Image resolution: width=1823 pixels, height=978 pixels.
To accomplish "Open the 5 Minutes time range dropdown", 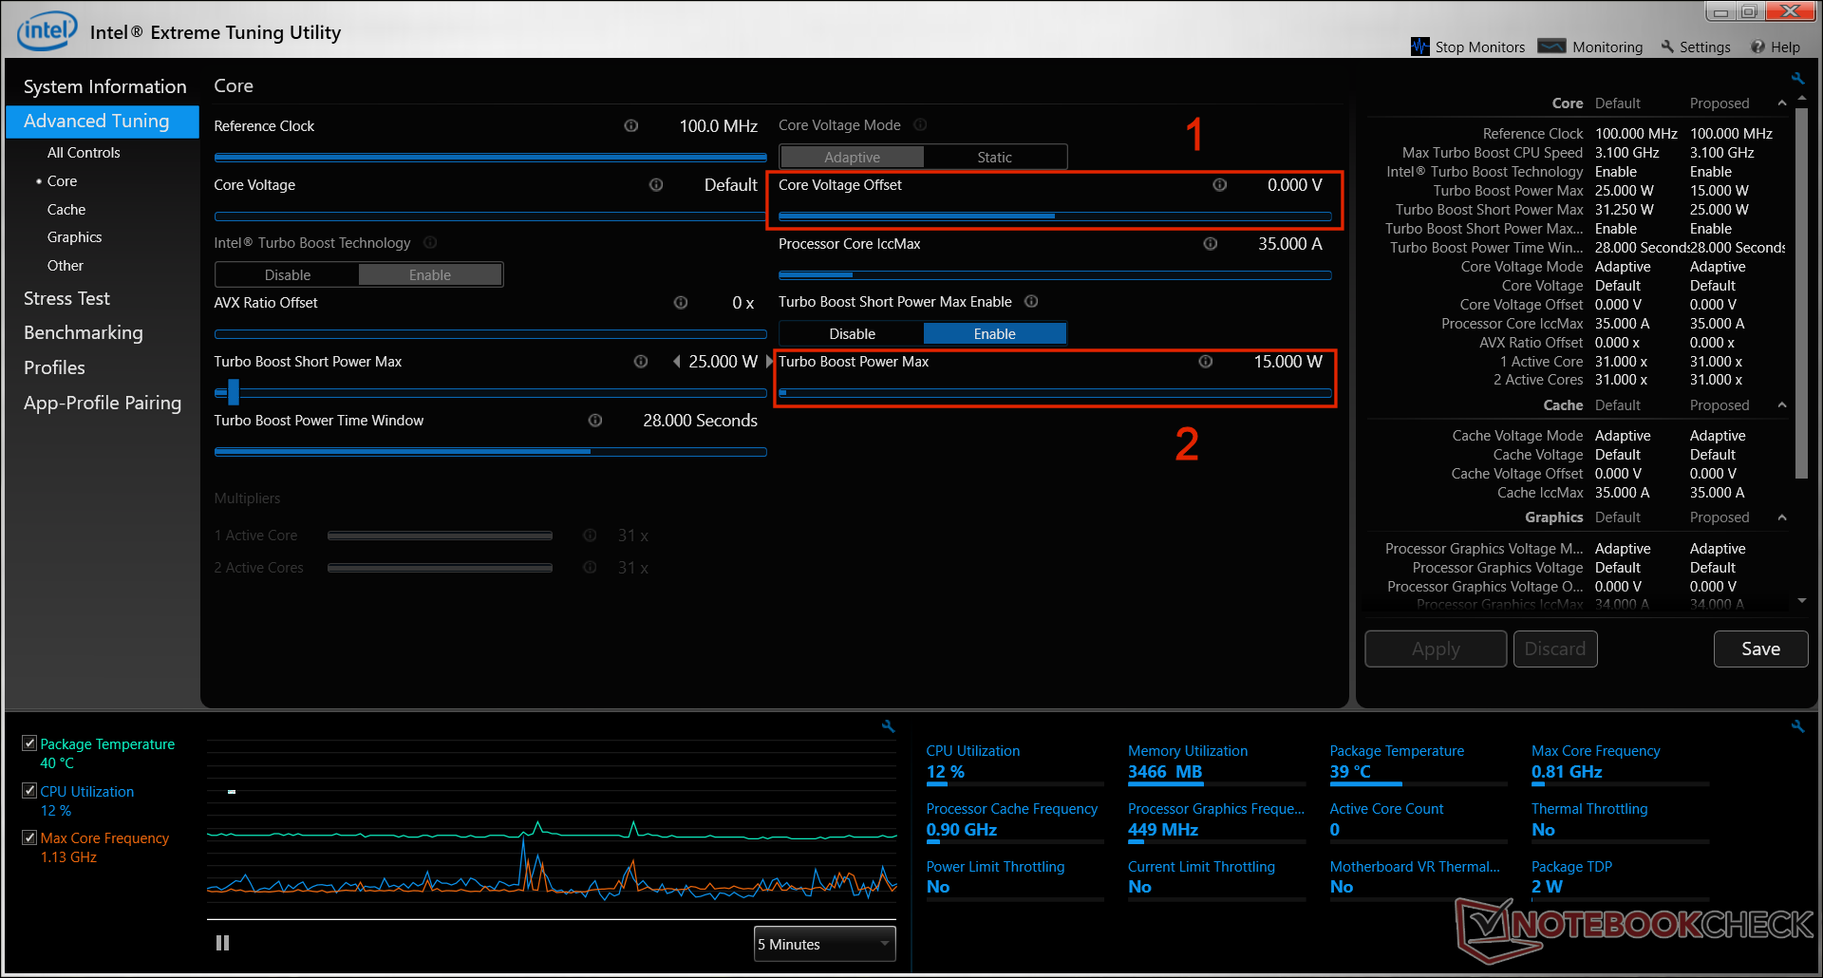I will tap(824, 944).
